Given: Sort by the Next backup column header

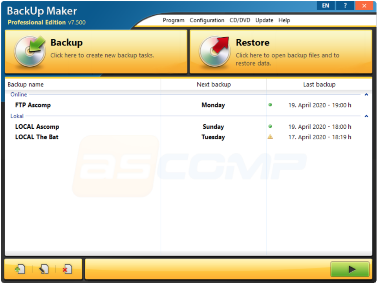Looking at the screenshot, I should (x=213, y=84).
